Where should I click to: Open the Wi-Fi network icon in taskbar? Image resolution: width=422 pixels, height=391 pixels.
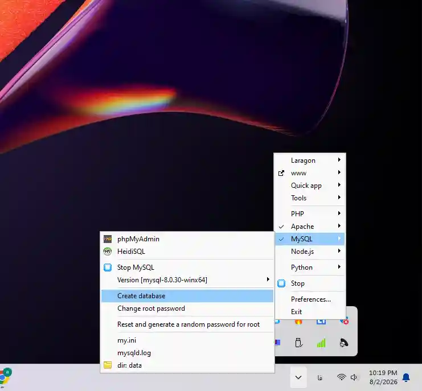click(342, 377)
